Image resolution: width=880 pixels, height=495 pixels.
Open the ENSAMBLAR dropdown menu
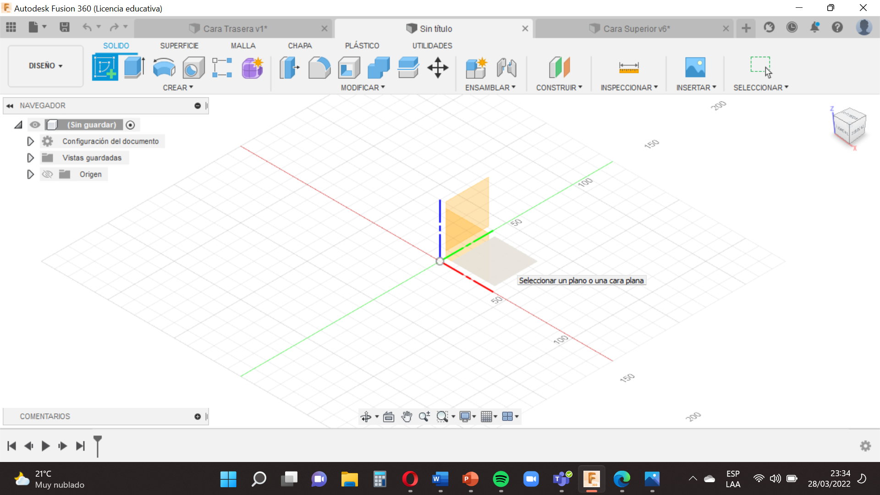pos(490,88)
